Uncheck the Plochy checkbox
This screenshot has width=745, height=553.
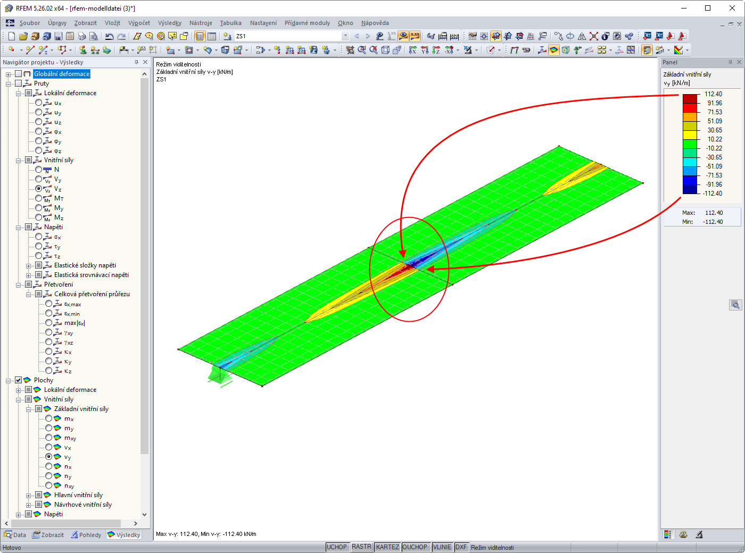[x=19, y=380]
